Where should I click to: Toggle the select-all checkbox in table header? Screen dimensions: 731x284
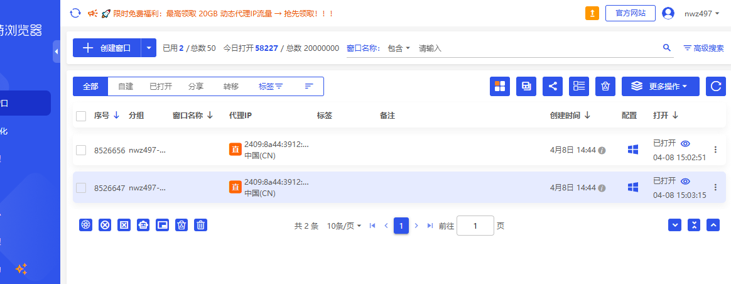pyautogui.click(x=81, y=116)
